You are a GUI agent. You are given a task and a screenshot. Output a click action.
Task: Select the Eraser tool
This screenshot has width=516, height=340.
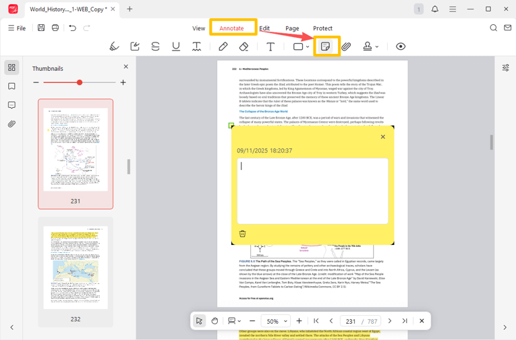244,47
